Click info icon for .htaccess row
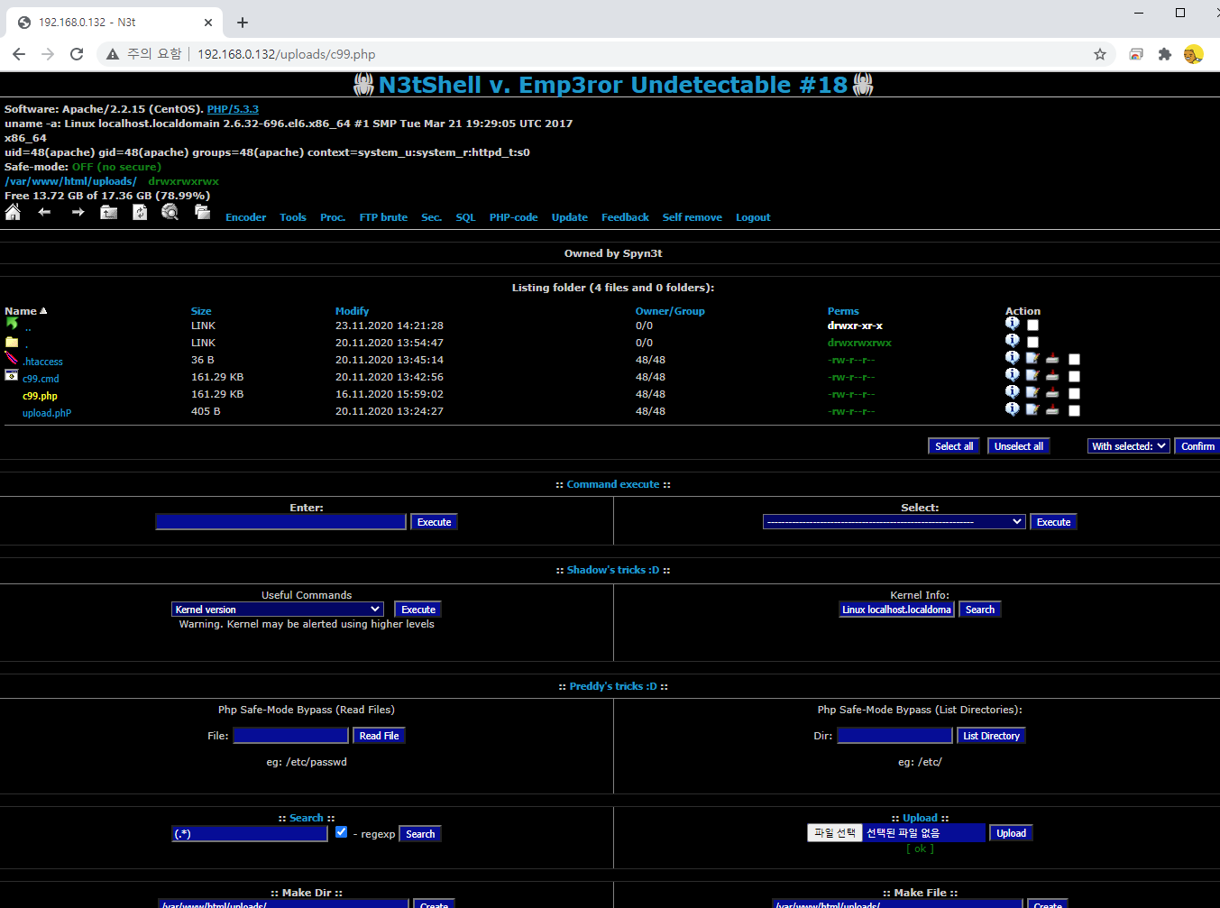 [1013, 358]
